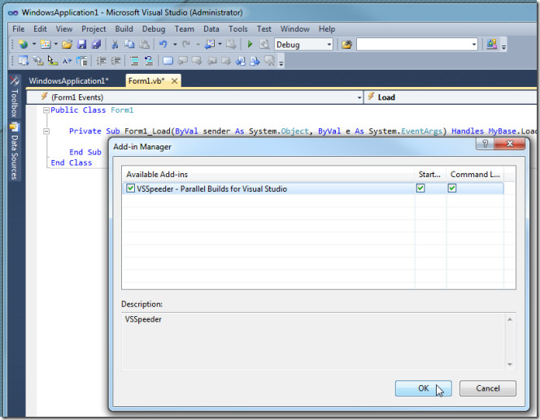The height and width of the screenshot is (420, 540).
Task: Click OK in Add-in Manager
Action: 423,388
